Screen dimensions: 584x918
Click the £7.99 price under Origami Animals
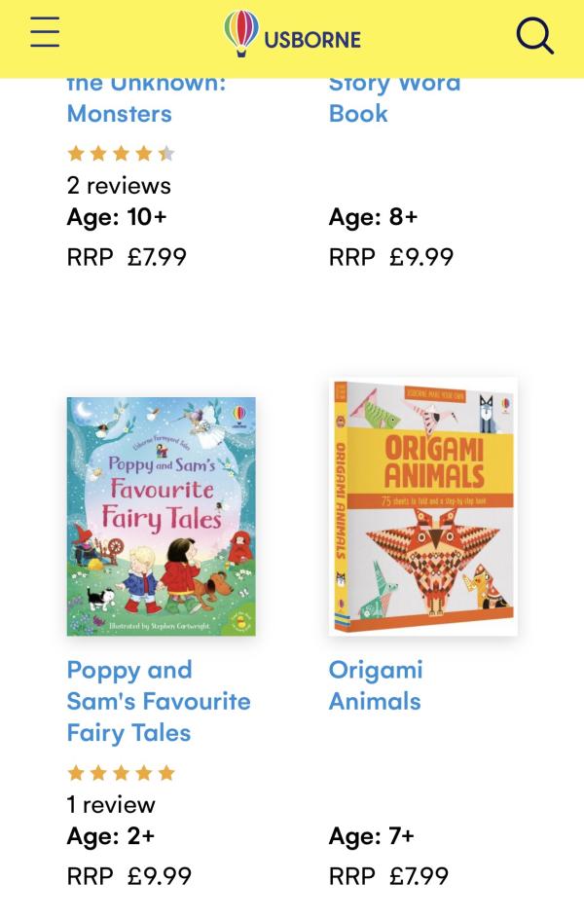click(419, 876)
